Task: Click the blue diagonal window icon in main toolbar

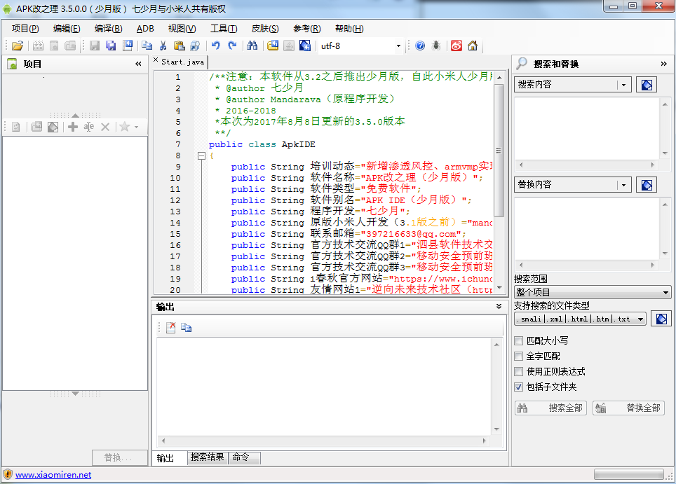Action: point(305,46)
